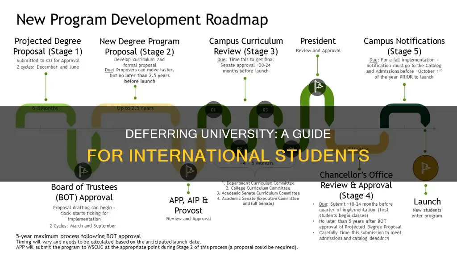This screenshot has height=257, width=457.
Task: Click the 6-8 Months duration label
Action: click(x=45, y=108)
